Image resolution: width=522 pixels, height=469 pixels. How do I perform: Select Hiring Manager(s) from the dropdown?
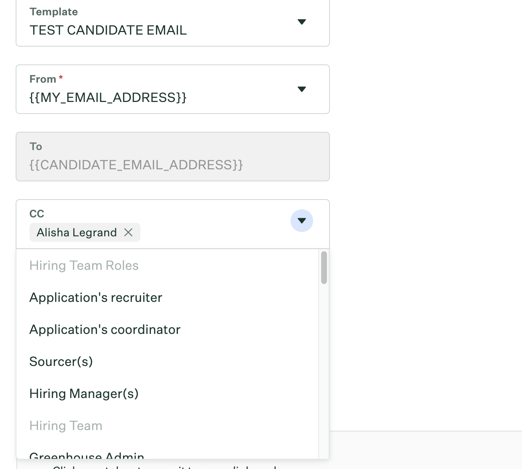click(x=84, y=394)
